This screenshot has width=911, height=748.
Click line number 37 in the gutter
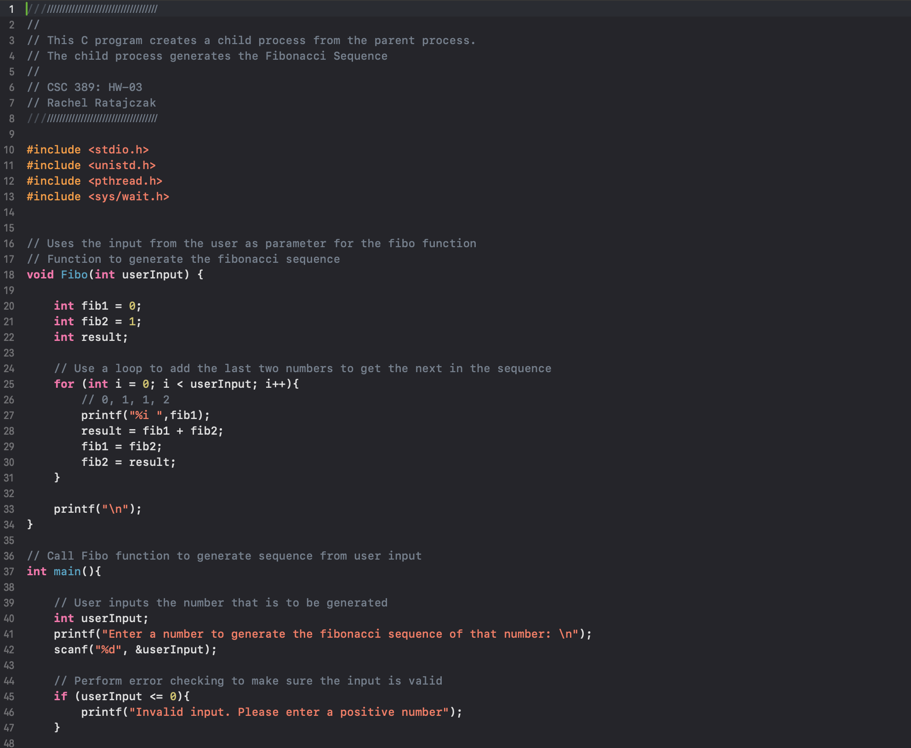9,572
